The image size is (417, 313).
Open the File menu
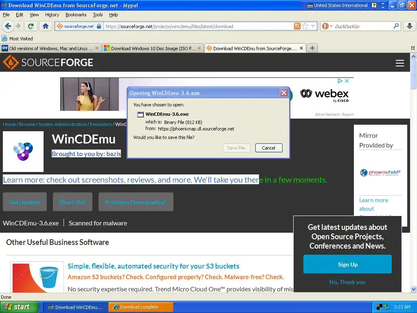(6, 15)
